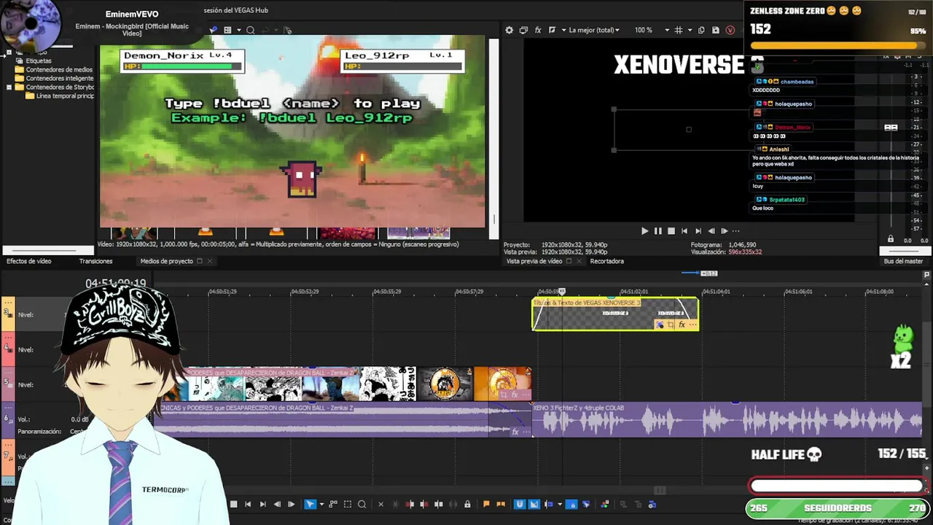Pause the video preview

(657, 231)
